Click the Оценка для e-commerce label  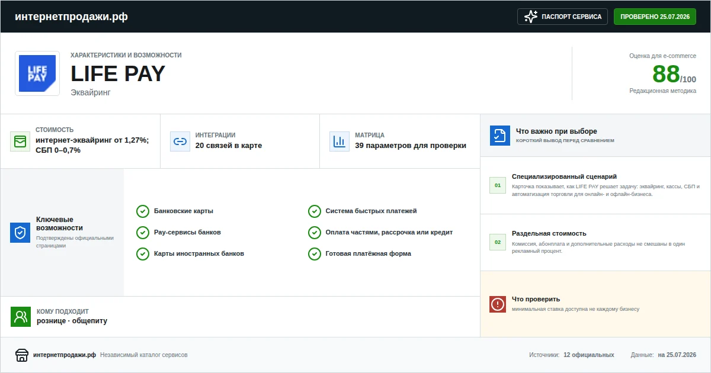click(x=663, y=56)
